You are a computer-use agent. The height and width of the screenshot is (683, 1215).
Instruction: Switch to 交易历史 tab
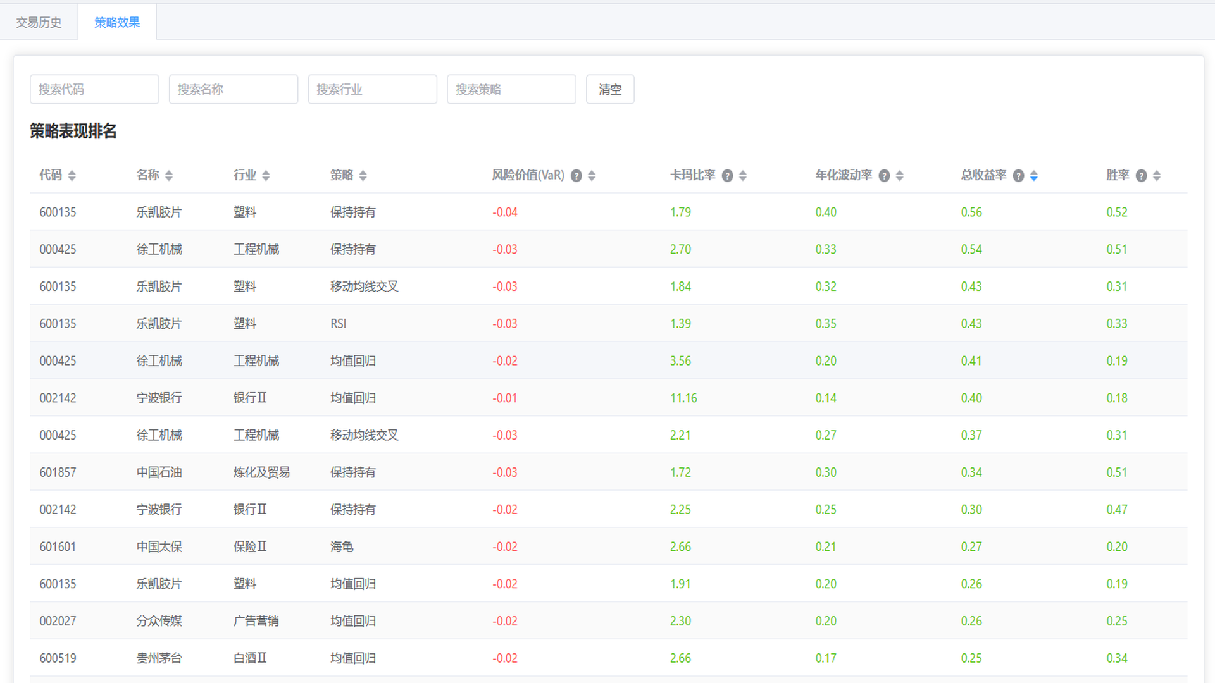pos(39,22)
